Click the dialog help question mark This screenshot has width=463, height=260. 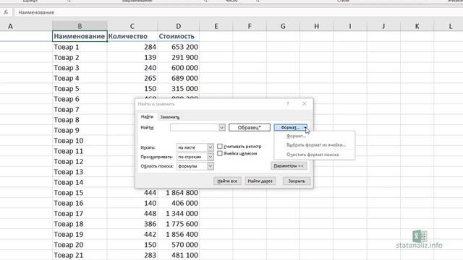[x=288, y=104]
